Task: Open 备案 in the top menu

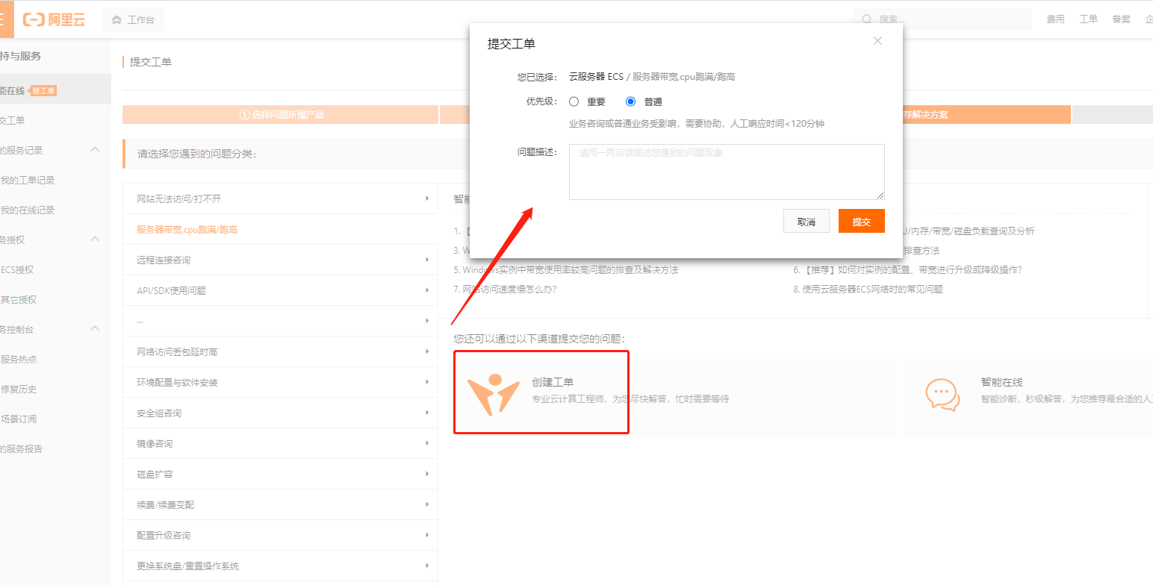Action: point(1121,19)
